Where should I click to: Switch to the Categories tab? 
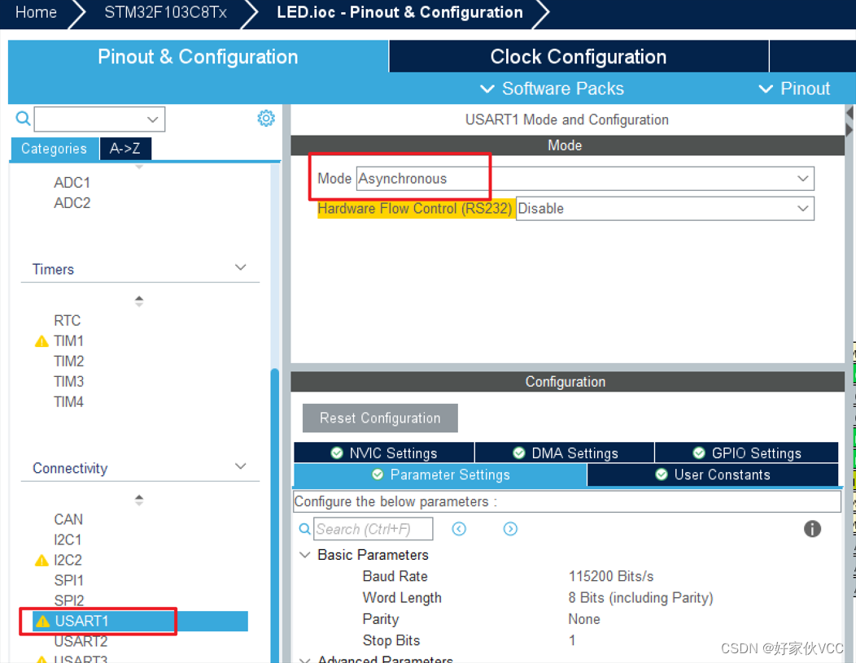pos(54,149)
